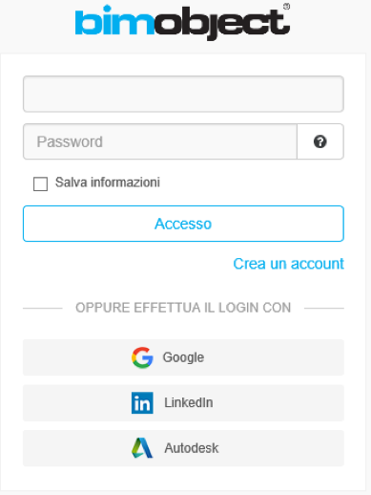
Task: Click the bimobject logo at top
Action: click(182, 22)
